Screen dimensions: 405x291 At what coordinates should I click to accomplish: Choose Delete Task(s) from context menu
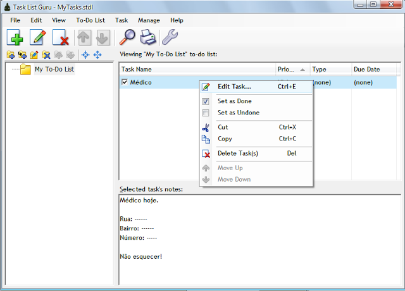pos(256,153)
